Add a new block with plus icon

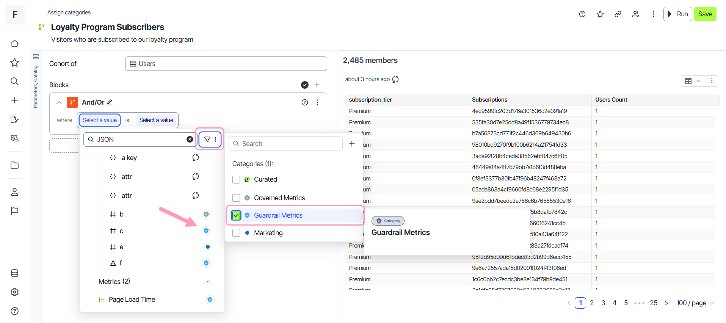click(317, 85)
